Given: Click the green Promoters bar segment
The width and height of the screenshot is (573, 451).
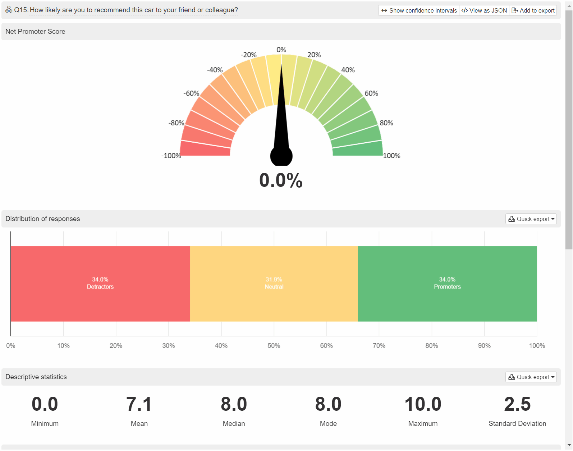Looking at the screenshot, I should (x=448, y=284).
